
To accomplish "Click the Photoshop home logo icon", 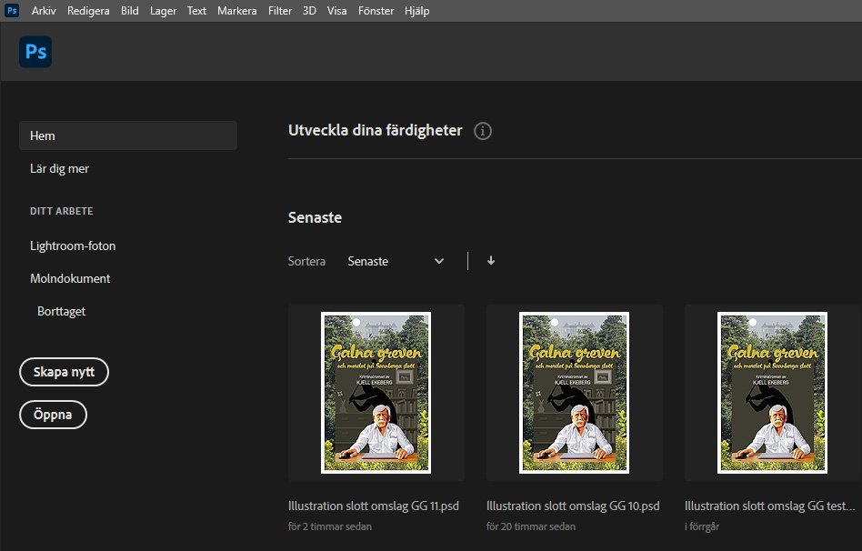I will pos(35,52).
